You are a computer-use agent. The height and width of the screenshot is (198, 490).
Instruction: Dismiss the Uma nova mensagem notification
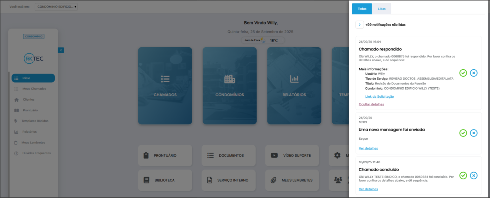click(474, 133)
